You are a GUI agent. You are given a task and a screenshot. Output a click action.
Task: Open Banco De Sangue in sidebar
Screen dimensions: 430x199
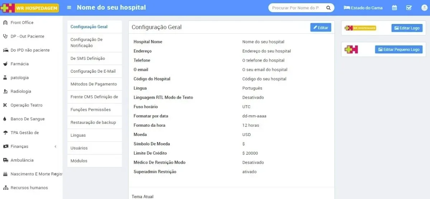click(28, 119)
